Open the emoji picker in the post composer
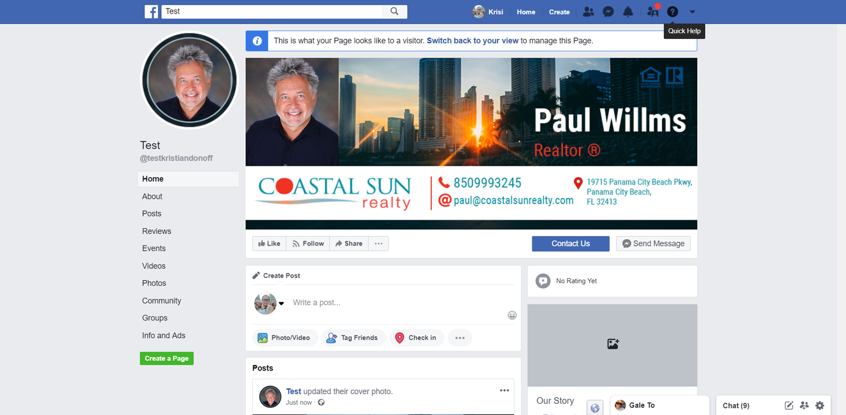Screen dimensions: 846x415 [512, 315]
